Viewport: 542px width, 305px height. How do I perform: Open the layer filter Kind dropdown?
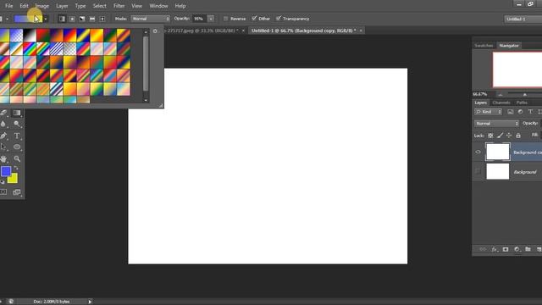click(x=488, y=112)
